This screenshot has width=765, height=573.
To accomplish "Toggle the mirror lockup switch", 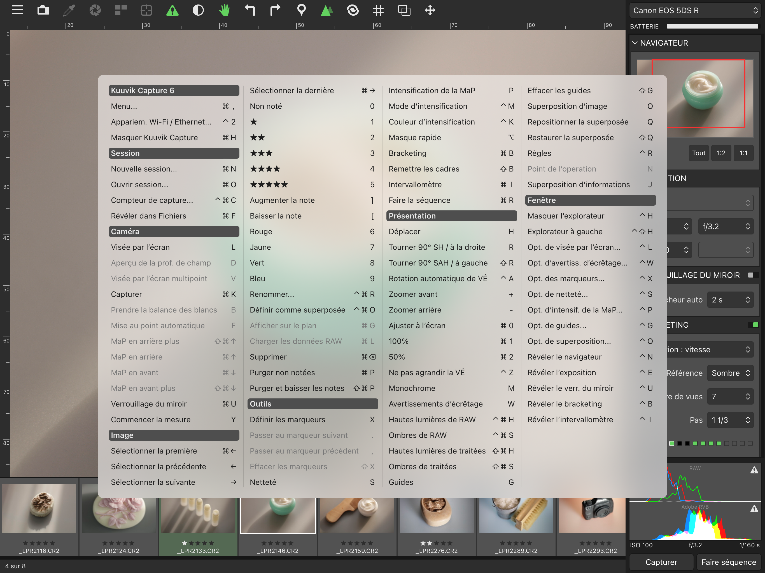I will pyautogui.click(x=753, y=275).
